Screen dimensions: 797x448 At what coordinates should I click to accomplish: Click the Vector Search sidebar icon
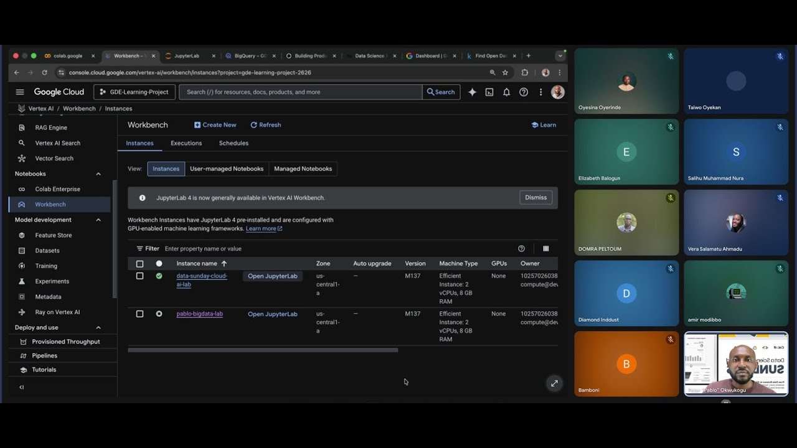tap(22, 159)
